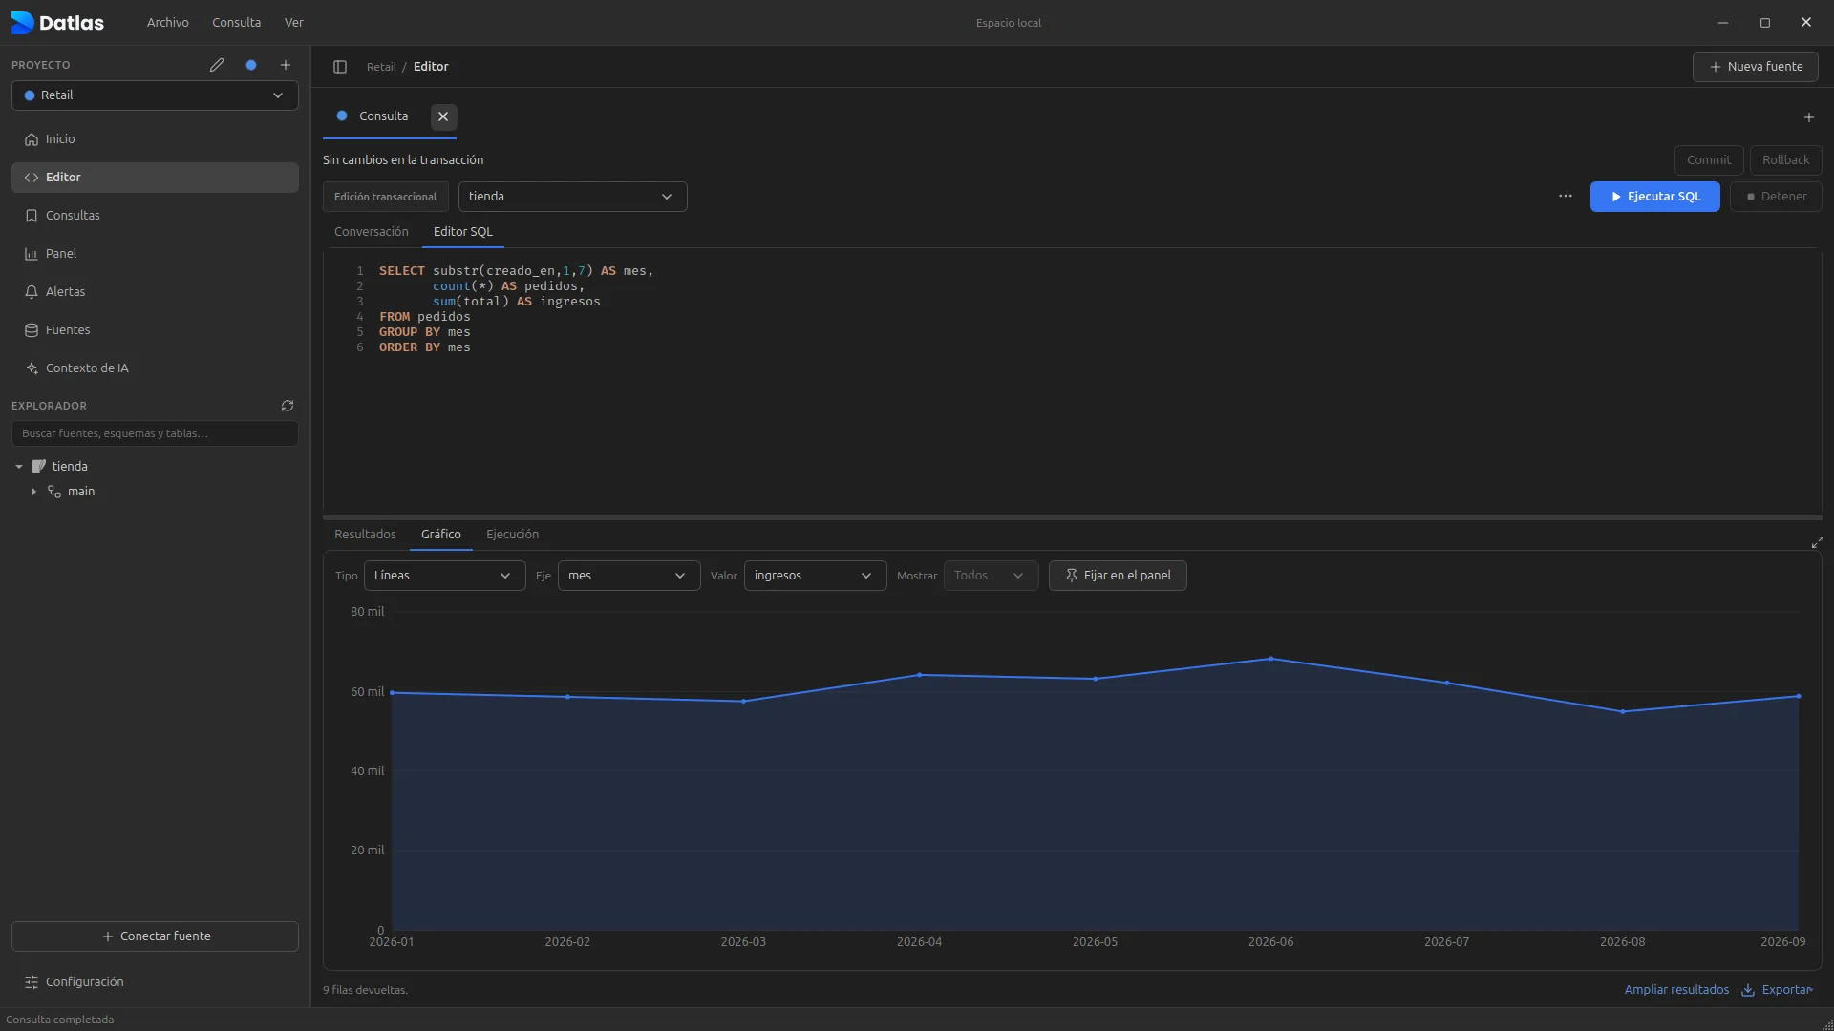Open the Tipo Líneas dropdown
The width and height of the screenshot is (1834, 1031).
click(444, 576)
